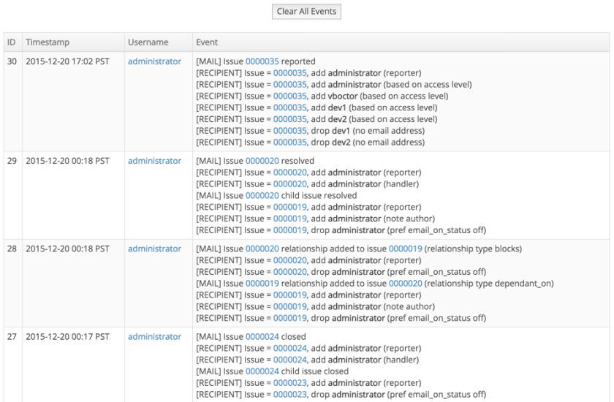Click the ID column header
Viewport: 614px width, 402px height.
pyautogui.click(x=13, y=42)
